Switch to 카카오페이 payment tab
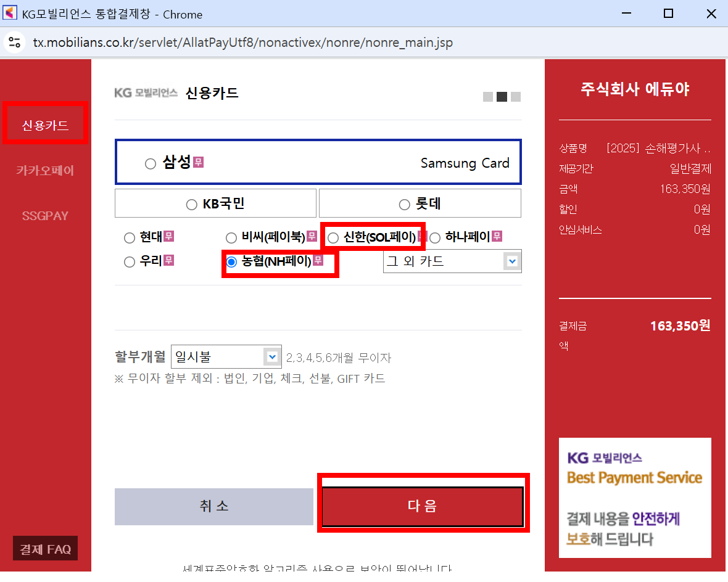Image resolution: width=728 pixels, height=582 pixels. click(45, 170)
